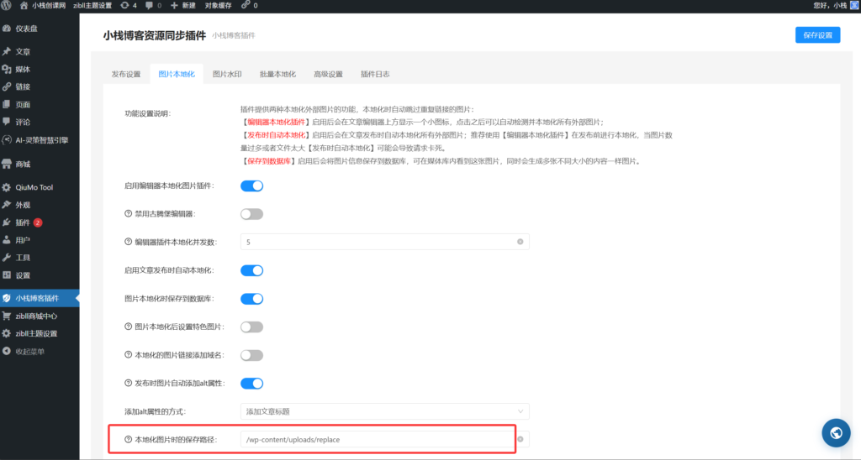861x460 pixels.
Task: Toggle 图片本地化时保存到数据库 switch
Action: click(x=252, y=299)
